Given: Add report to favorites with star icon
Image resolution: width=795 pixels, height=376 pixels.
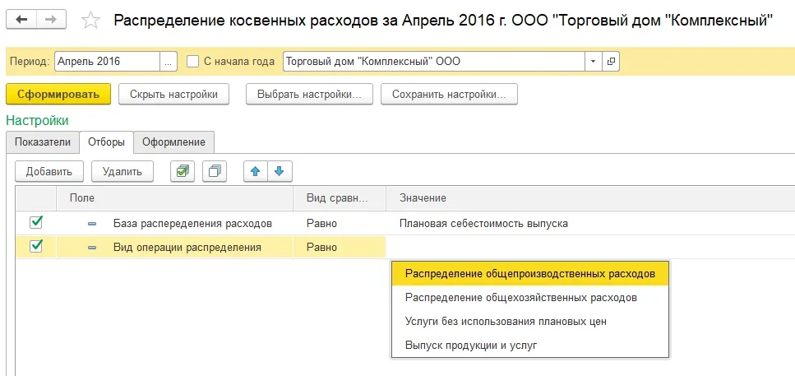Looking at the screenshot, I should (x=90, y=21).
